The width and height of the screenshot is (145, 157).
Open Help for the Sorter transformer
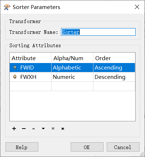[22, 147]
